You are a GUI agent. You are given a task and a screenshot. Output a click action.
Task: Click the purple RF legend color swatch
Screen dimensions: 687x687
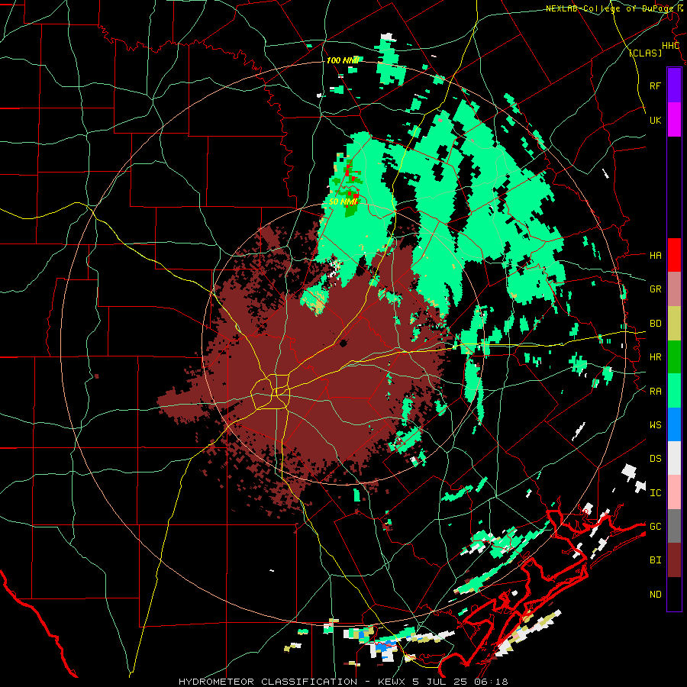pos(674,85)
